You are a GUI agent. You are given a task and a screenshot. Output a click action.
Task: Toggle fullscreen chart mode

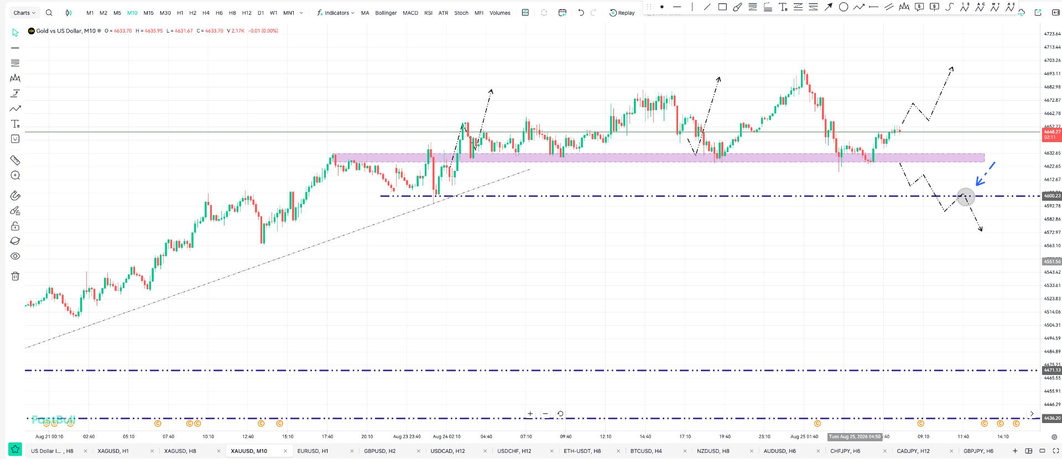point(1055,451)
